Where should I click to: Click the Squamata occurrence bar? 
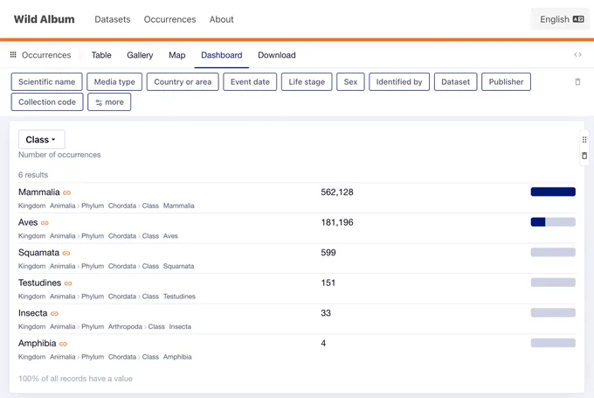coord(553,252)
